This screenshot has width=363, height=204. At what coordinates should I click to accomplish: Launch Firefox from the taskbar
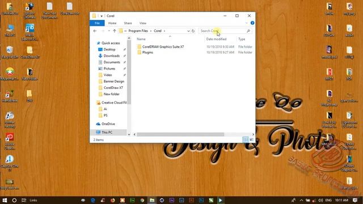(112, 200)
